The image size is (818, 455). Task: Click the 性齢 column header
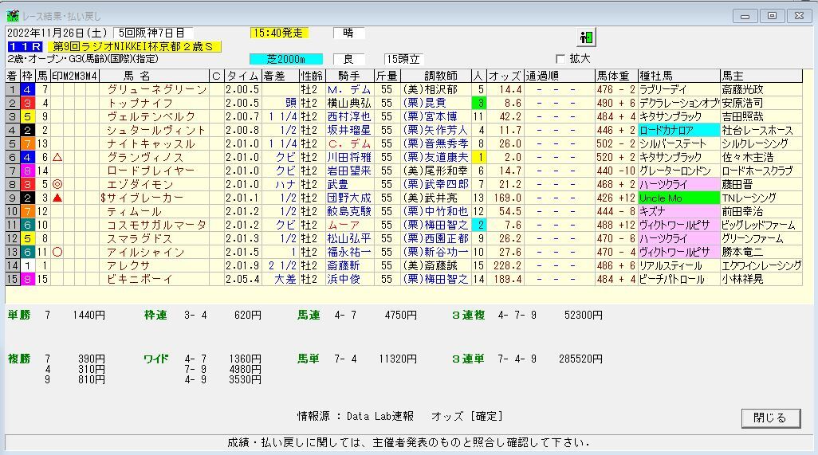pos(313,76)
